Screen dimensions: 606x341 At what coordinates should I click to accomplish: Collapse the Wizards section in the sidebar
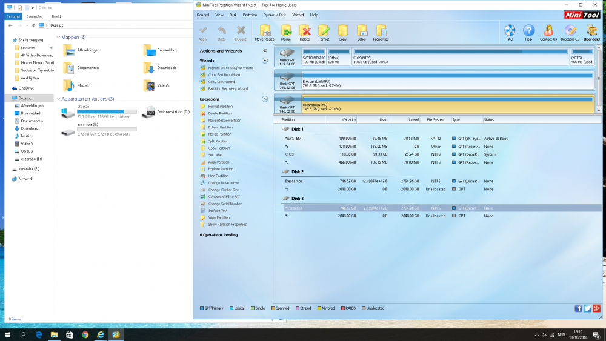point(265,61)
